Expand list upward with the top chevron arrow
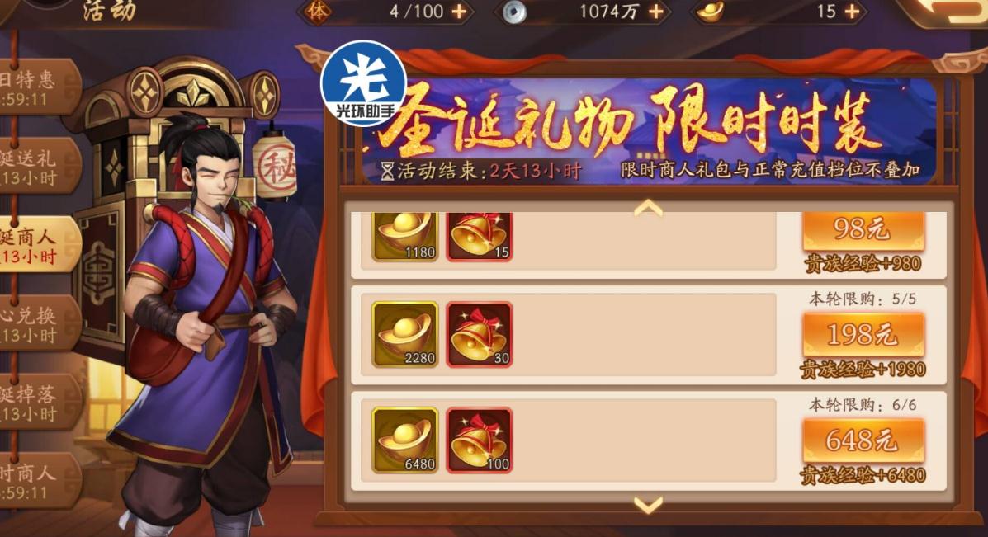Screen dimensions: 988x537 pyautogui.click(x=649, y=208)
